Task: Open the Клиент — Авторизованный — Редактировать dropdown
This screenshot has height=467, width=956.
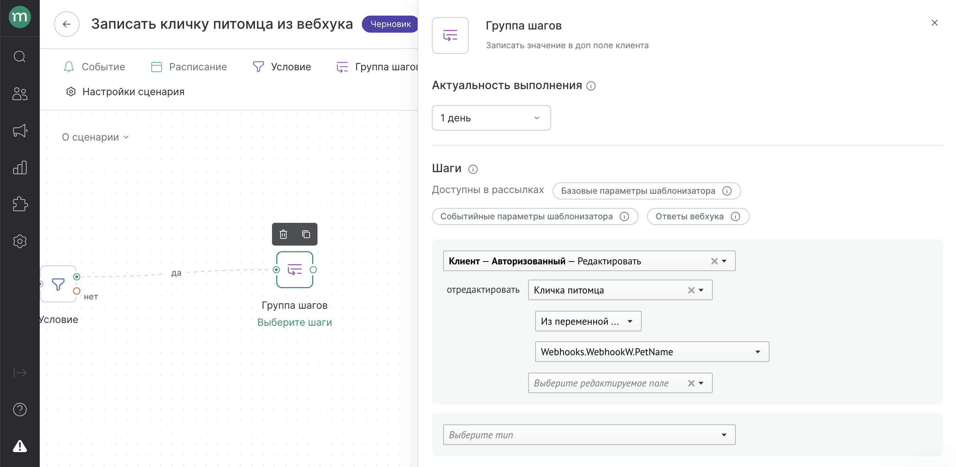Action: coord(589,261)
